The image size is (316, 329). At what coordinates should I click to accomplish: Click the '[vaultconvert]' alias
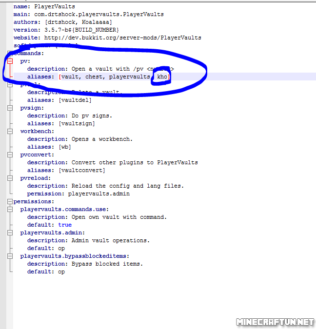[81, 170]
